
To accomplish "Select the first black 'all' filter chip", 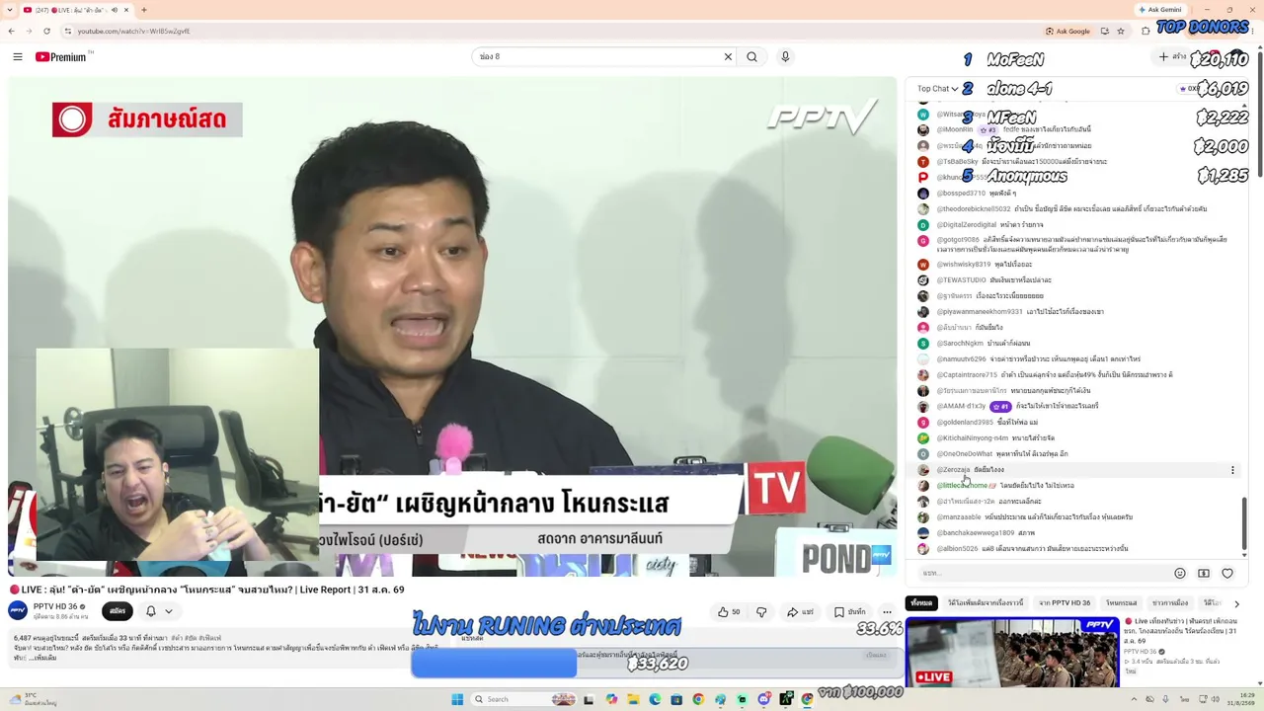I will (x=921, y=602).
